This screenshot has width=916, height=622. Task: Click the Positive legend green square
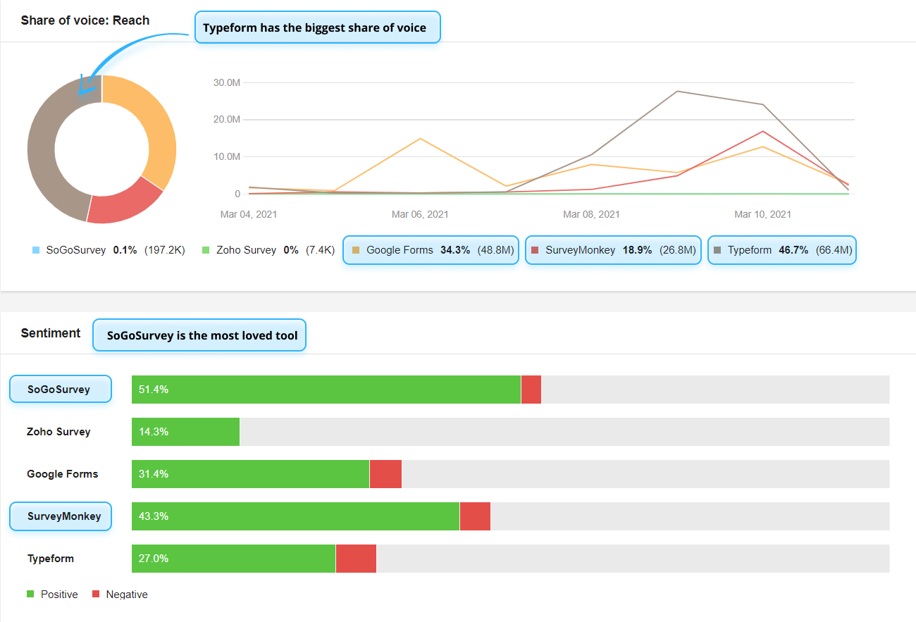click(x=30, y=594)
